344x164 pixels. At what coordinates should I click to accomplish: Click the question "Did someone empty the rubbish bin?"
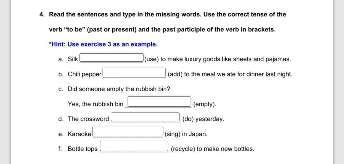point(119,89)
